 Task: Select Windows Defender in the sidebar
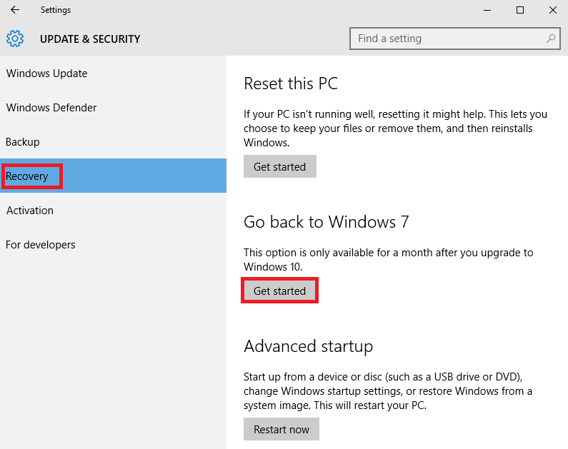(x=51, y=108)
